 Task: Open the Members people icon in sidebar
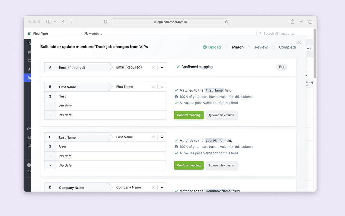[29, 78]
